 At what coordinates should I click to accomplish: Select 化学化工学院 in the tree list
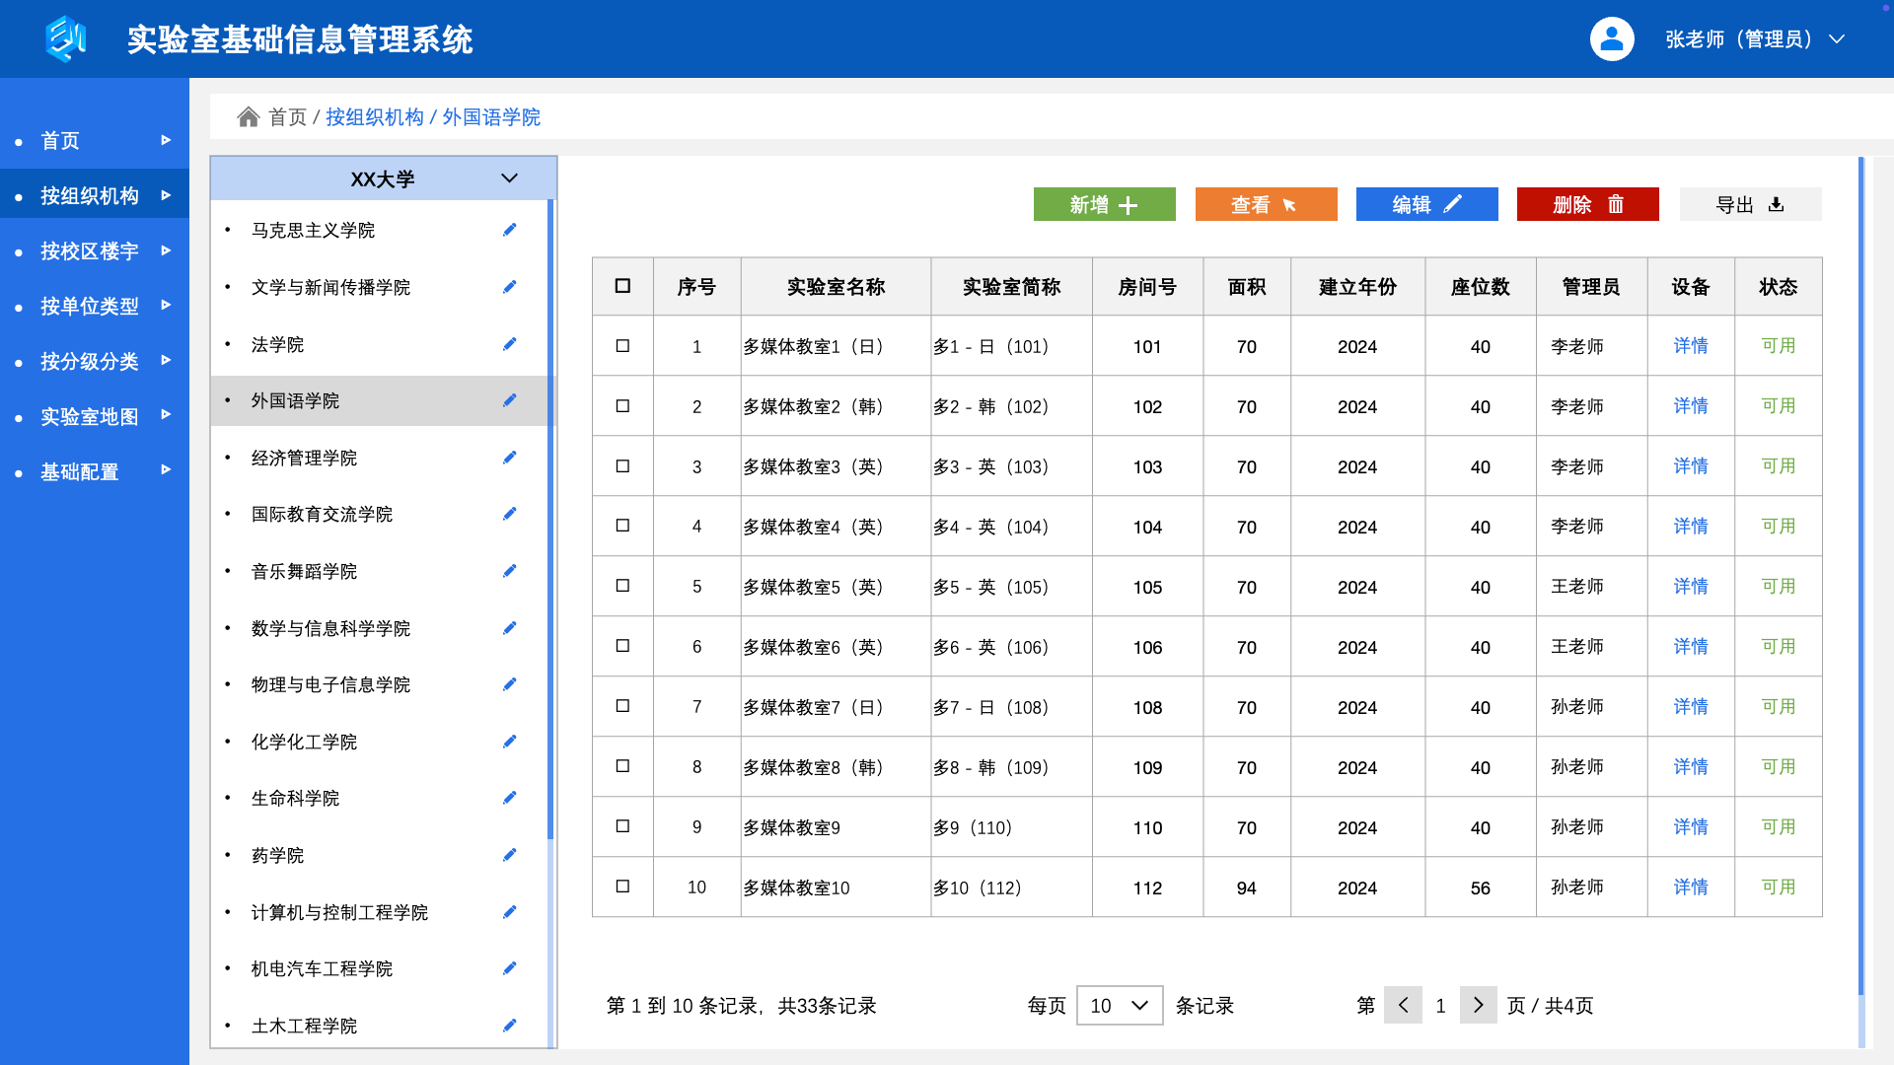[304, 742]
